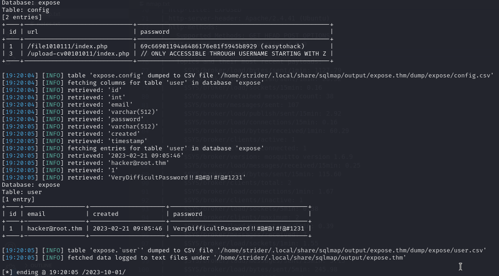
Task: Click the easytohack password hash value
Action: point(222,46)
